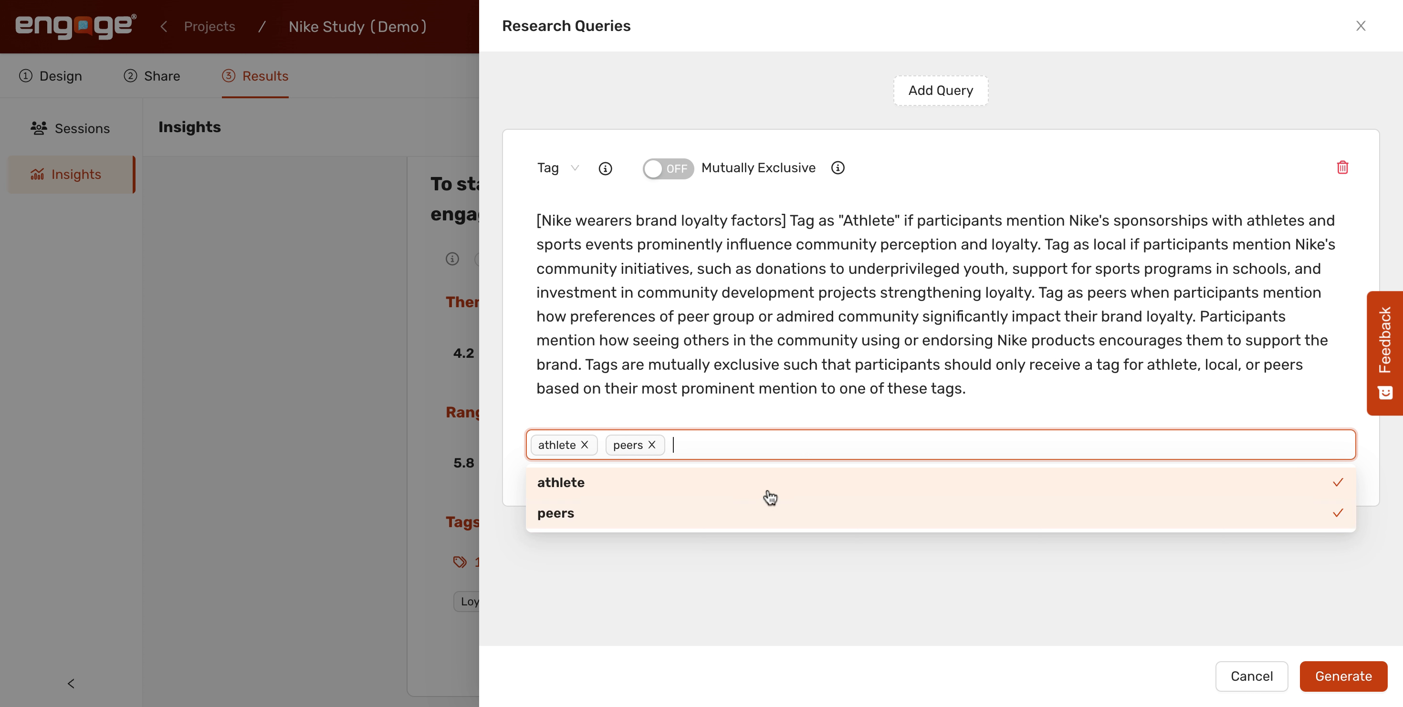Show the Mutually Exclusive info tooltip
Image resolution: width=1403 pixels, height=707 pixels.
[x=838, y=168]
